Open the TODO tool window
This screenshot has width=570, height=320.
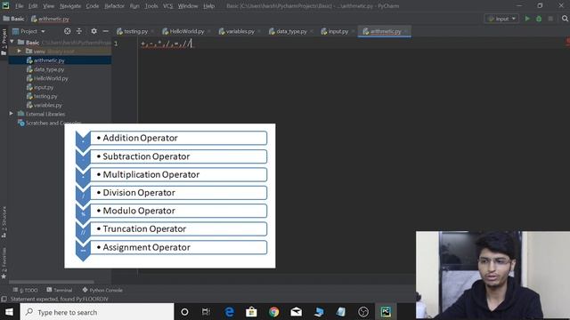[26, 291]
